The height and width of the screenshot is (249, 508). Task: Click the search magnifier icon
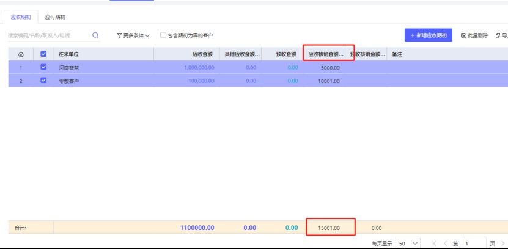tap(95, 35)
